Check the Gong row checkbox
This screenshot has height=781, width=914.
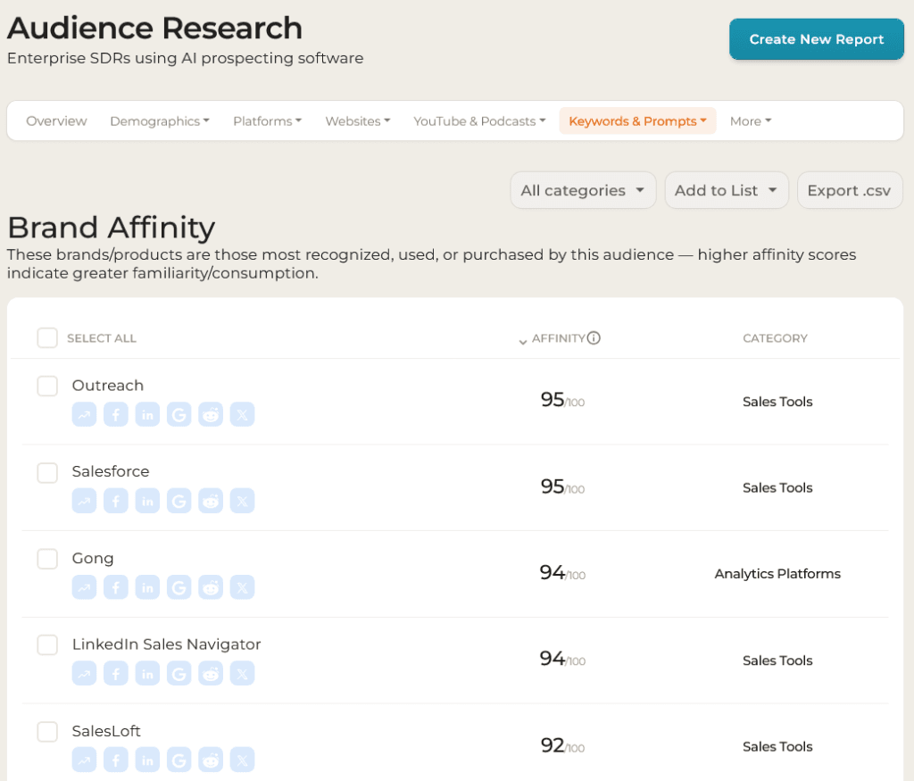coord(47,559)
